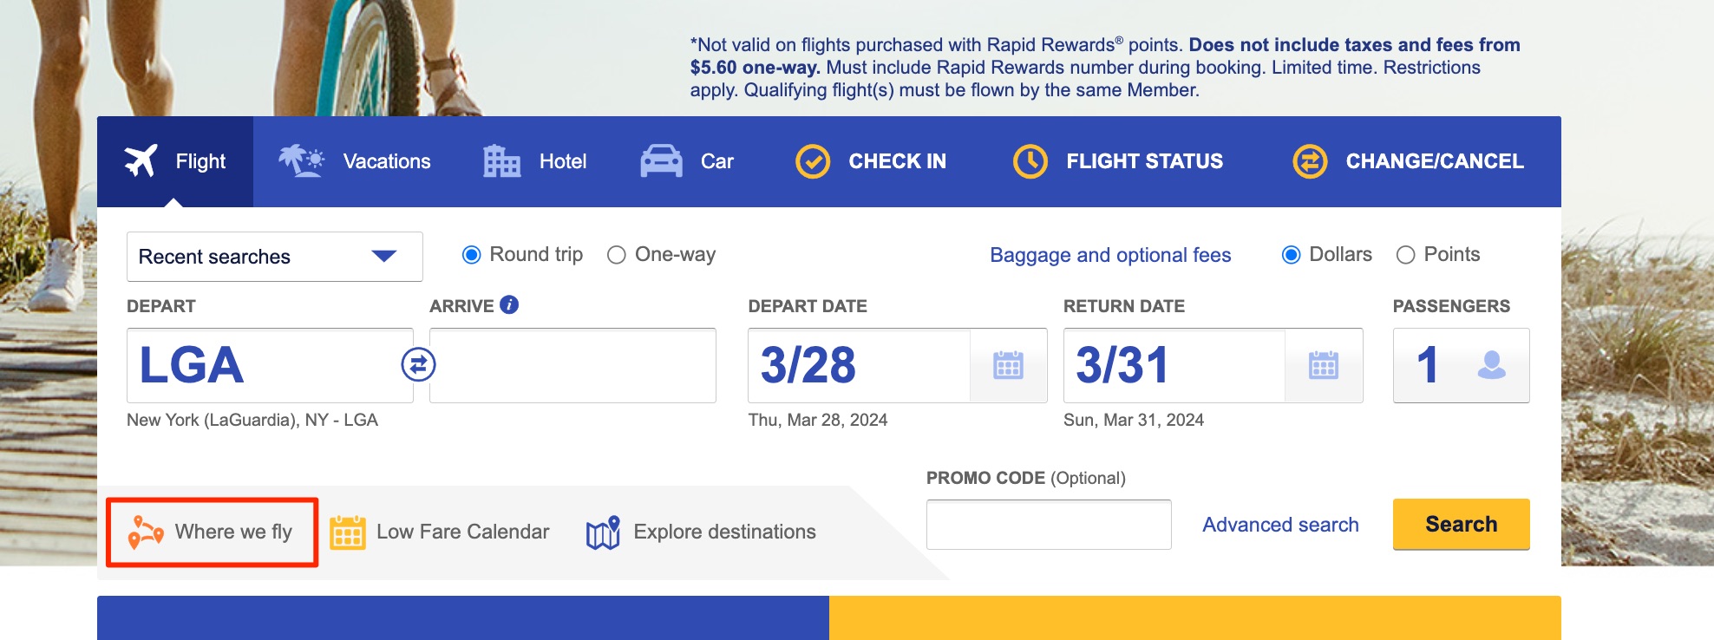Open the passengers count selector
1714x640 pixels.
(x=1461, y=367)
